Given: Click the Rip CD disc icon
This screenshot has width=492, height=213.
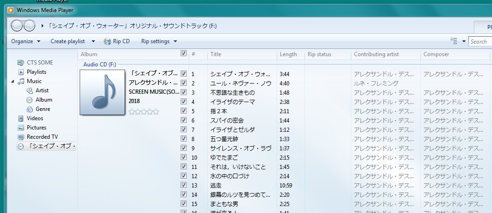Looking at the screenshot, I should 107,41.
